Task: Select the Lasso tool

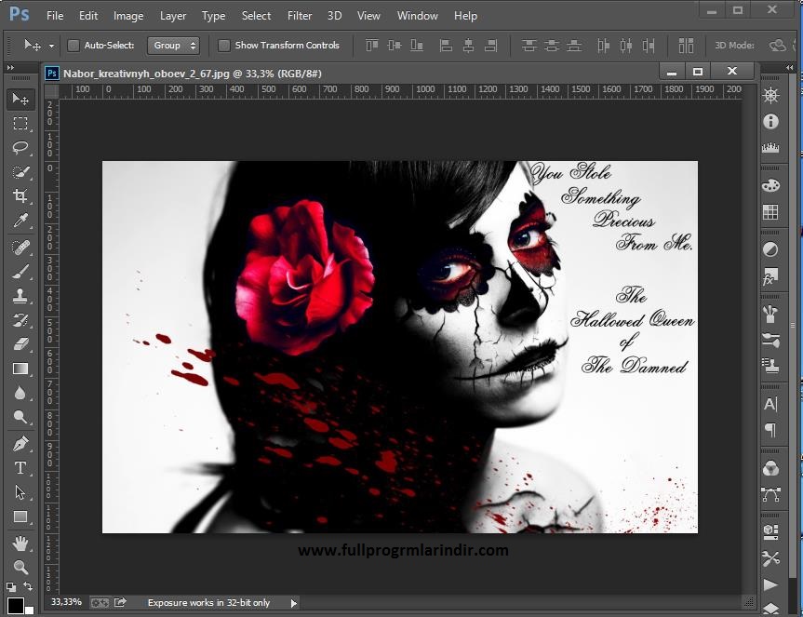Action: [x=20, y=147]
